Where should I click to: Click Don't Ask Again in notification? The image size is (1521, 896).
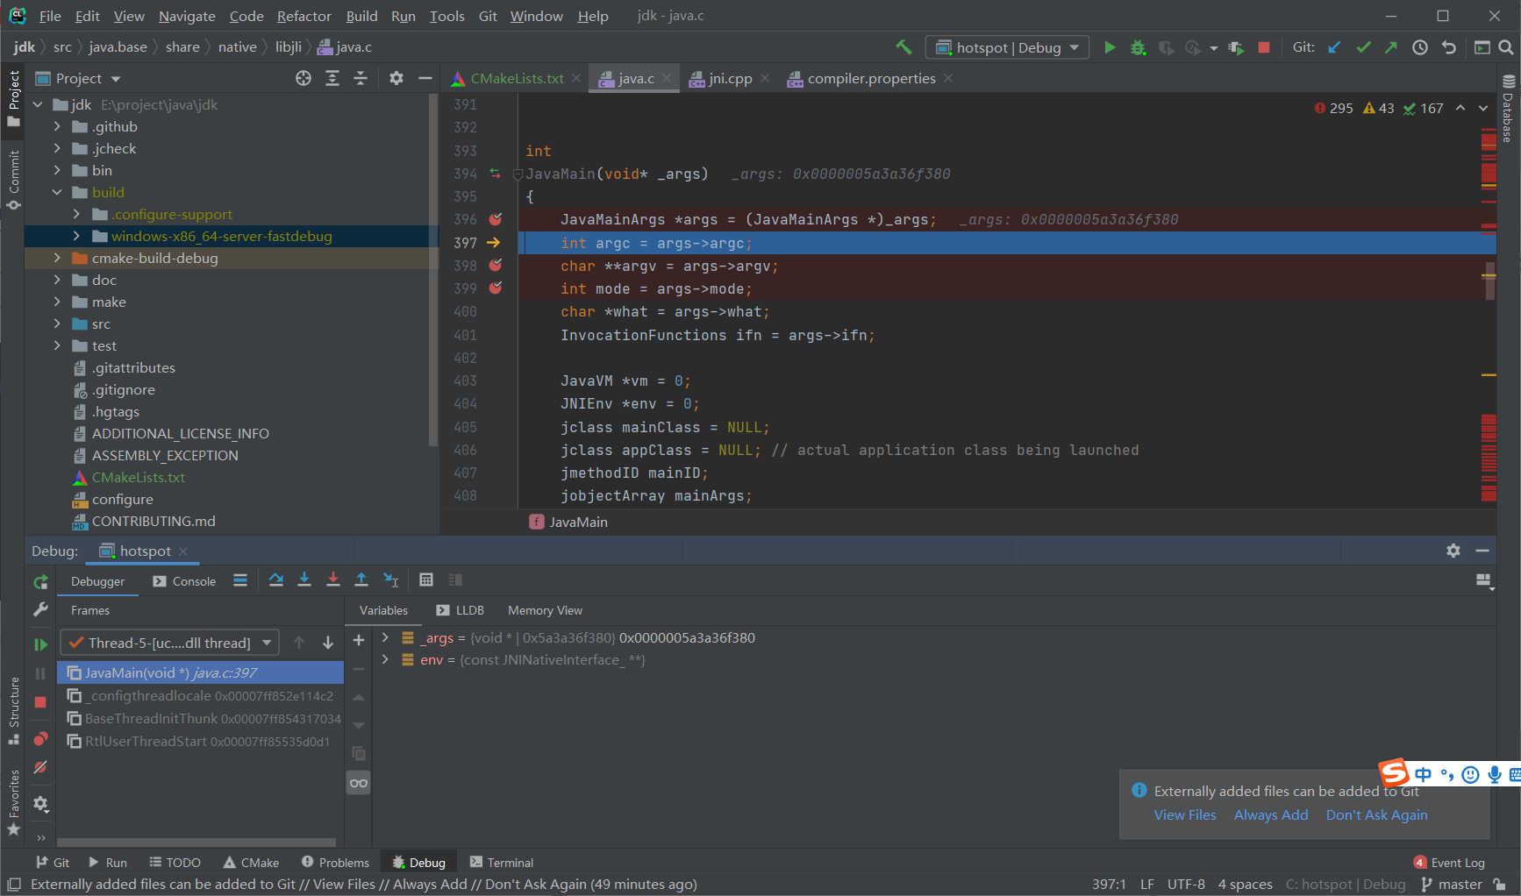[1376, 814]
